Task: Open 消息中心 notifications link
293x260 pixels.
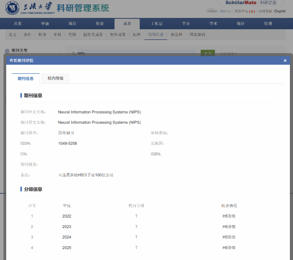Action: coord(244,11)
